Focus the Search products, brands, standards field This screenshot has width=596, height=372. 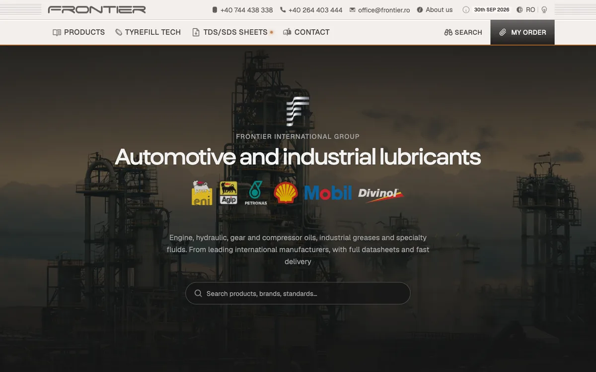pyautogui.click(x=298, y=293)
